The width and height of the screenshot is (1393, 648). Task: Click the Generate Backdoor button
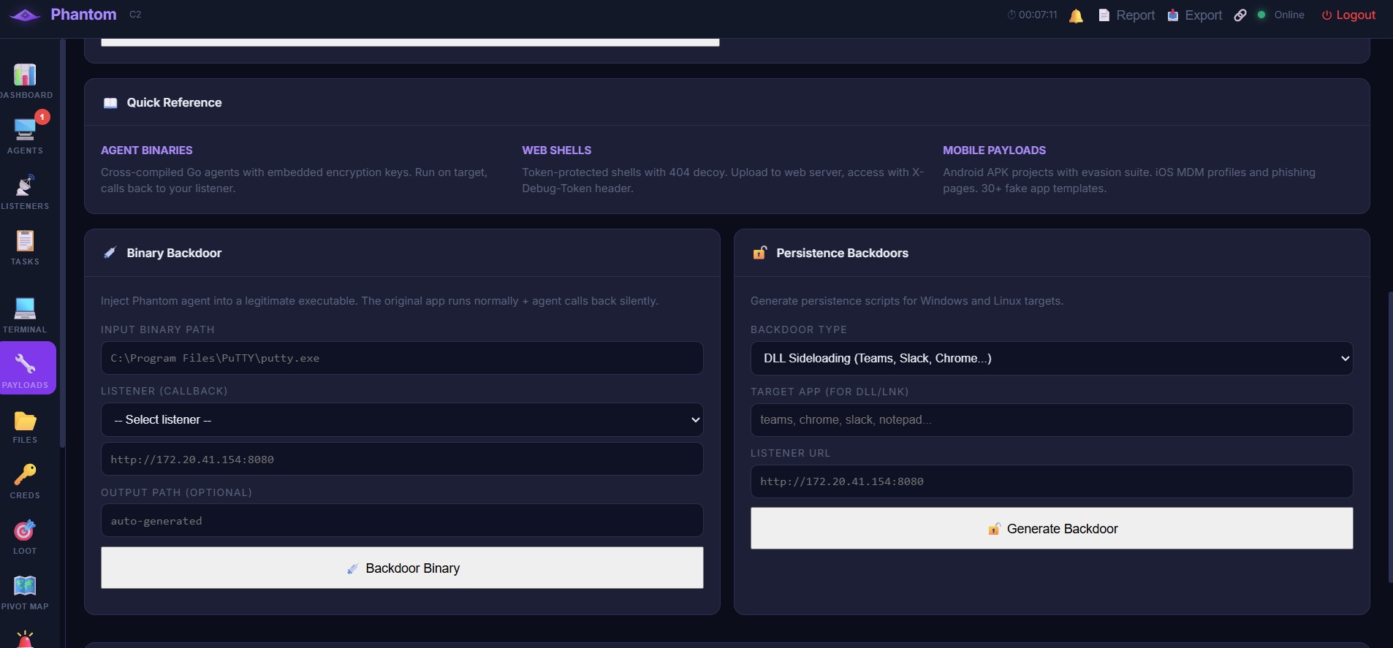click(x=1052, y=528)
